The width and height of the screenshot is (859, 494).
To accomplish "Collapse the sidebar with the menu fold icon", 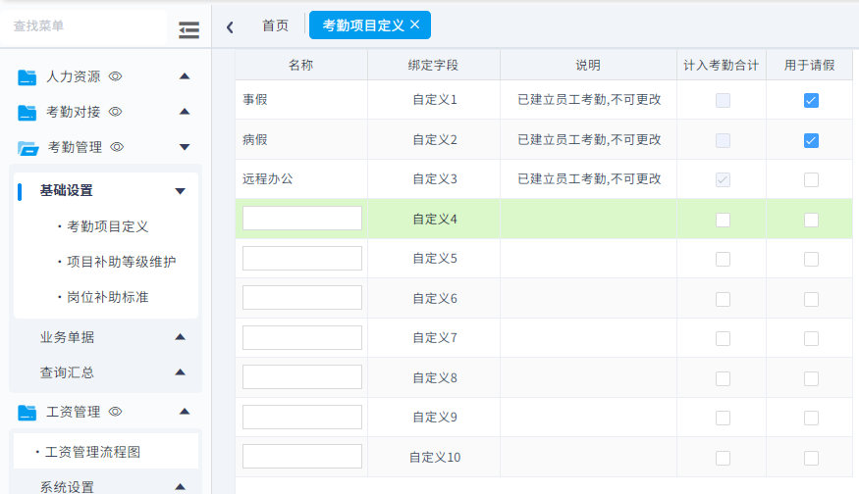I will (189, 30).
